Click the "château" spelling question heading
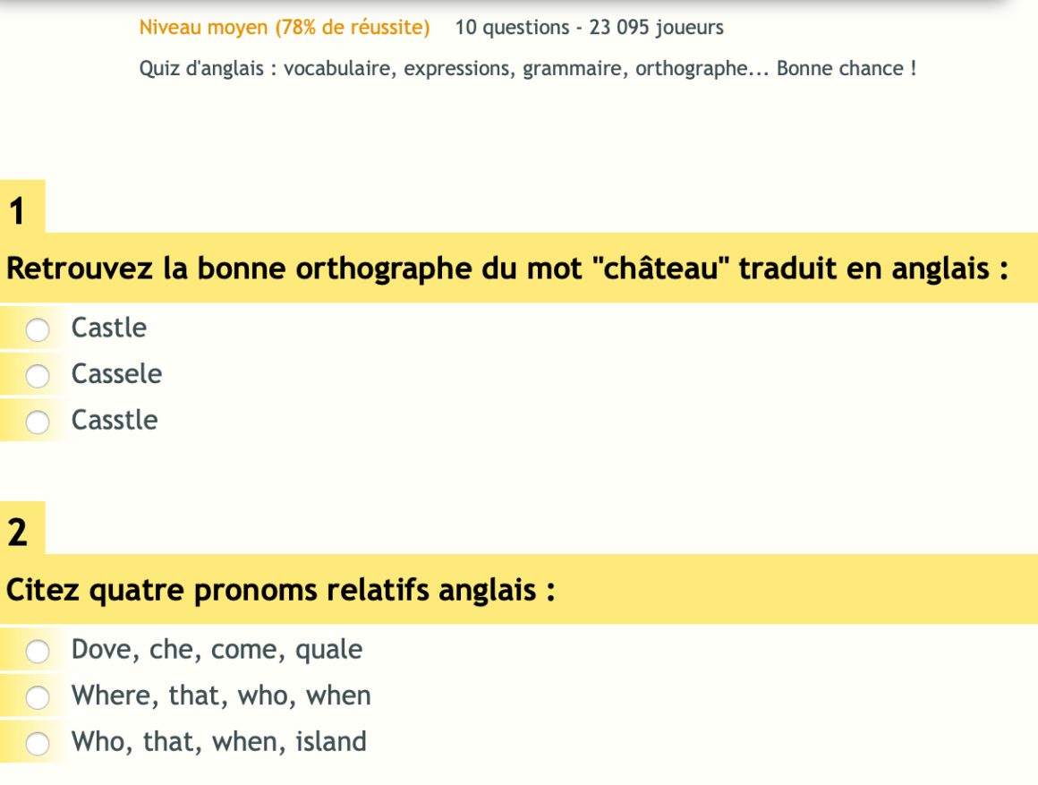The image size is (1038, 785). [x=508, y=269]
